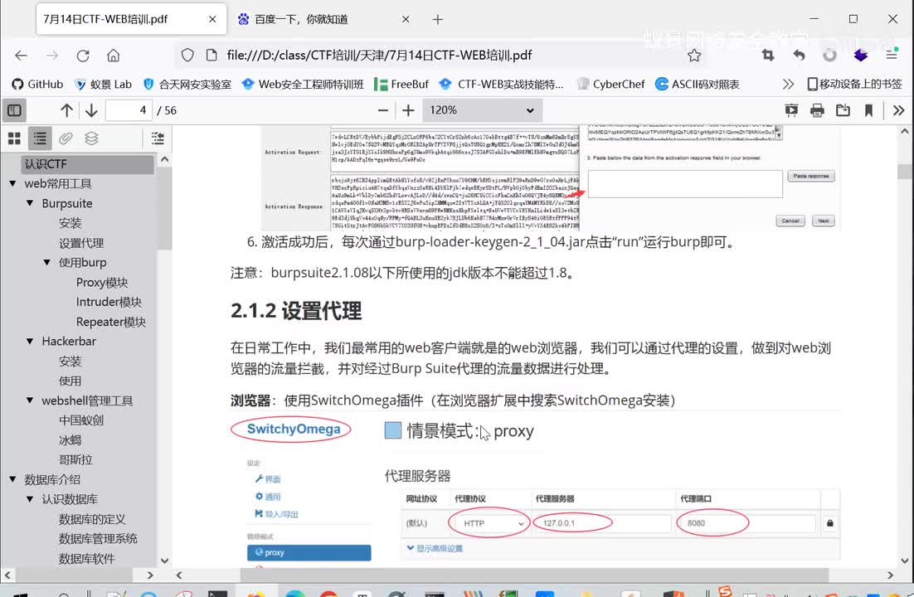Go back to the previous page
This screenshot has height=597, width=914.
pos(21,56)
